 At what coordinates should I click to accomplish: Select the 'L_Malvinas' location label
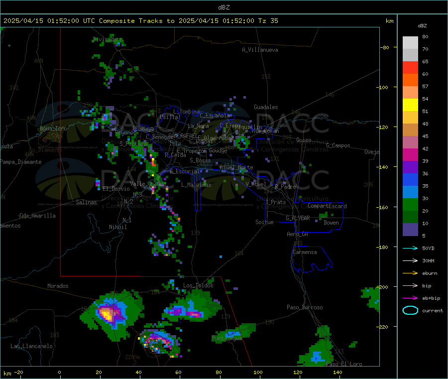pos(196,185)
